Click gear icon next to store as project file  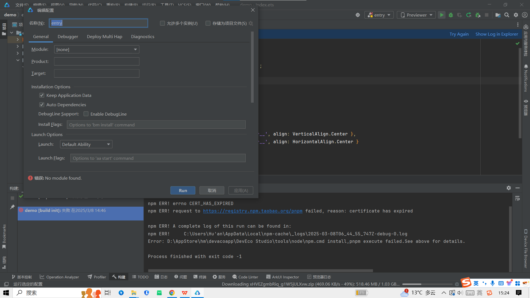[x=251, y=23]
